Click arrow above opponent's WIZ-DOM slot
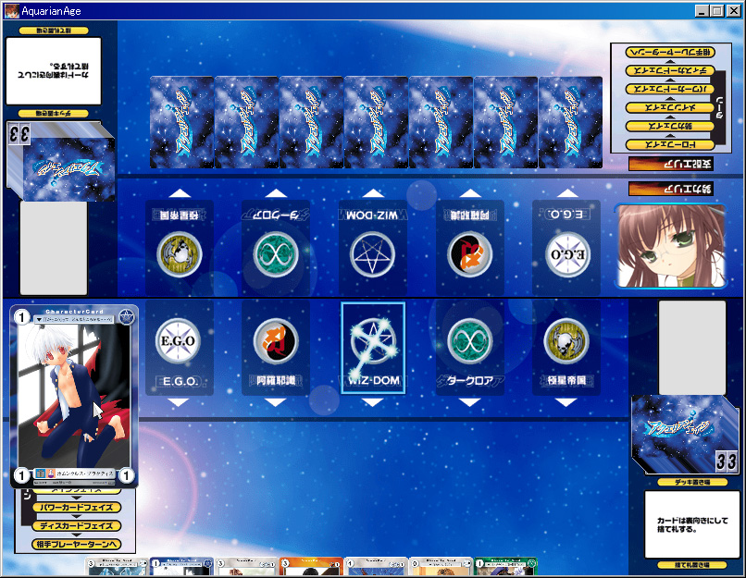The image size is (746, 578). pyautogui.click(x=373, y=193)
